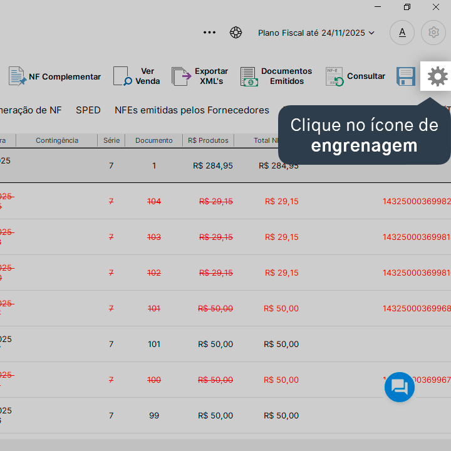Click the R$ Produtos value in row 99
451x451 pixels.
coord(215,415)
